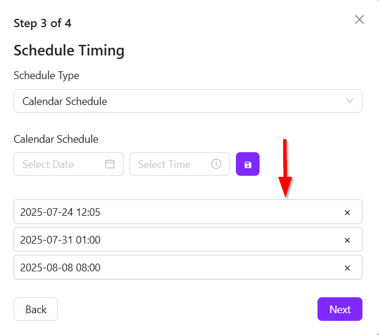
Task: Click the Calendar Schedule section label
Action: pyautogui.click(x=56, y=139)
